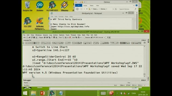Click the Notepad taskbar button

[61, 93]
